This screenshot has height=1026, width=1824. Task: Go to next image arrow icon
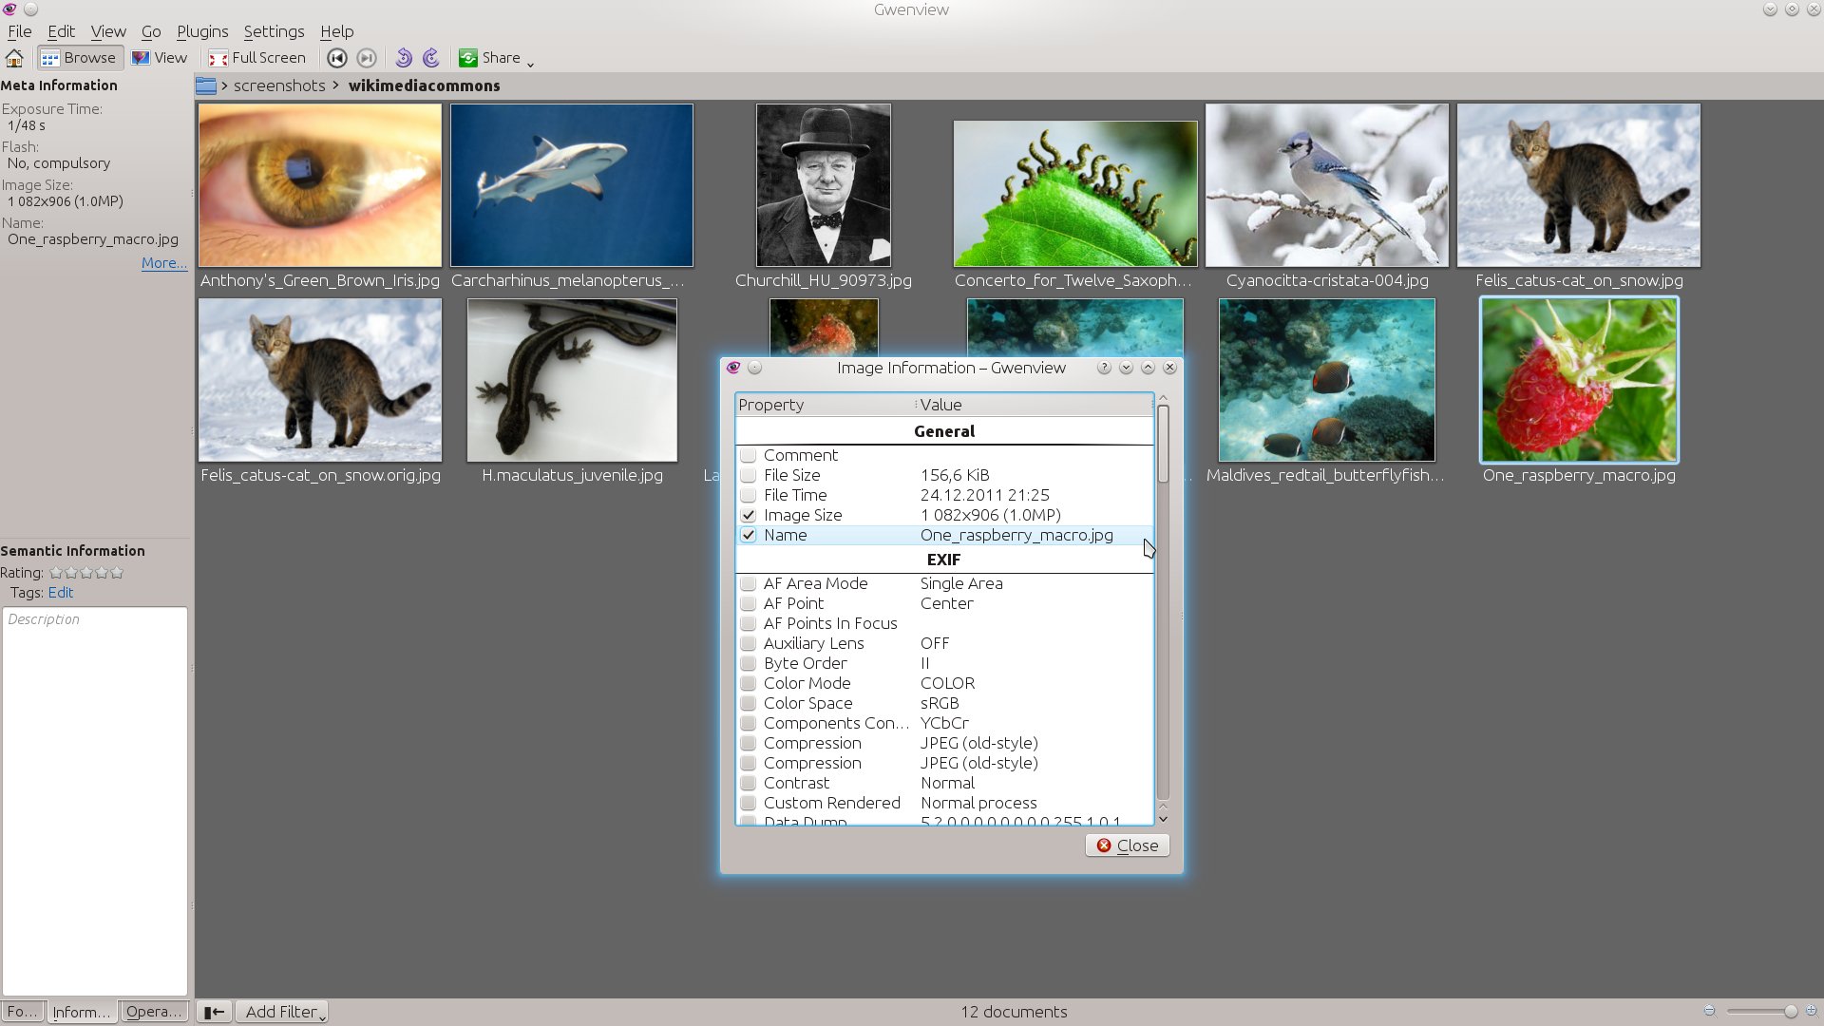tap(367, 58)
